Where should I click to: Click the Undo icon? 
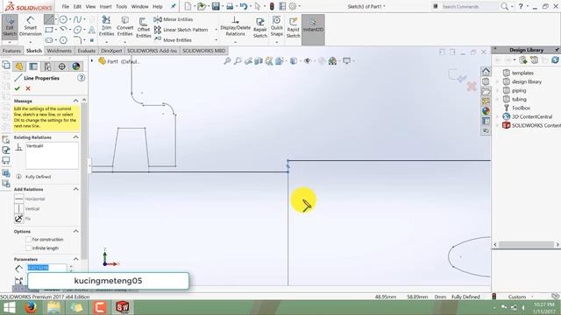tap(244, 6)
